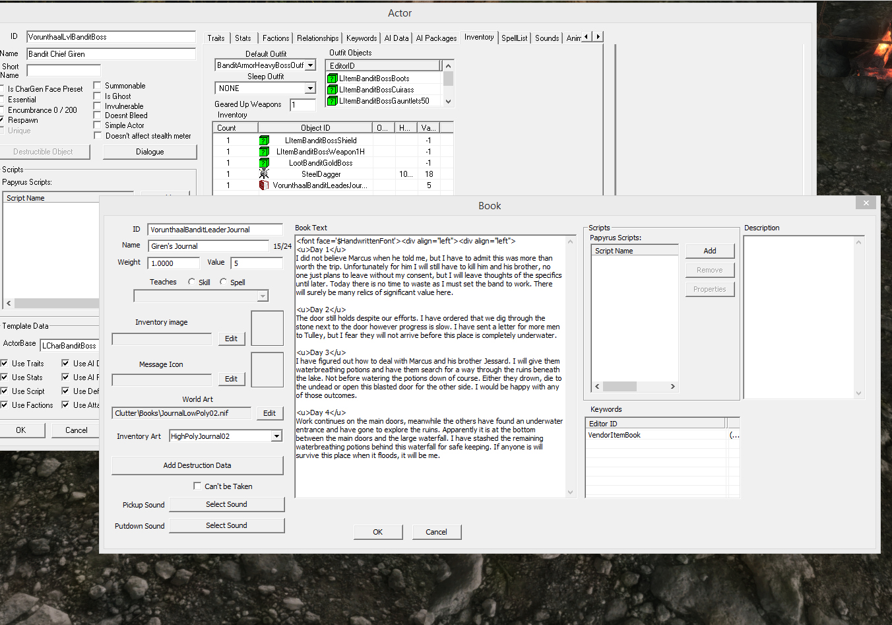The height and width of the screenshot is (625, 892).
Task: Click the Add Destruction Data button
Action: 197,465
